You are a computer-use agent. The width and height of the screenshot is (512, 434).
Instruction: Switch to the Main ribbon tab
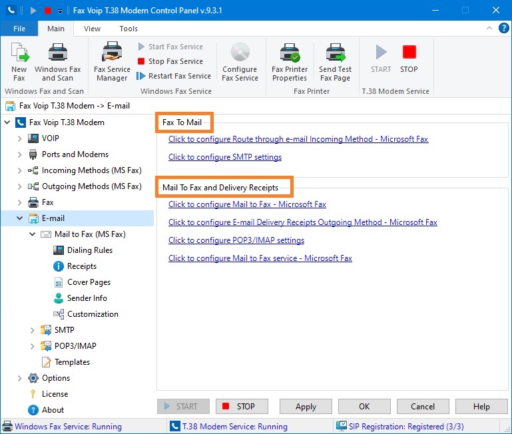tap(56, 29)
